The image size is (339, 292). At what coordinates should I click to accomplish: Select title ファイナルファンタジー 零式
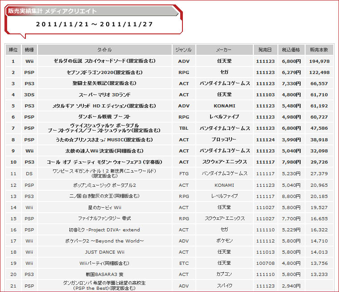tap(105, 218)
